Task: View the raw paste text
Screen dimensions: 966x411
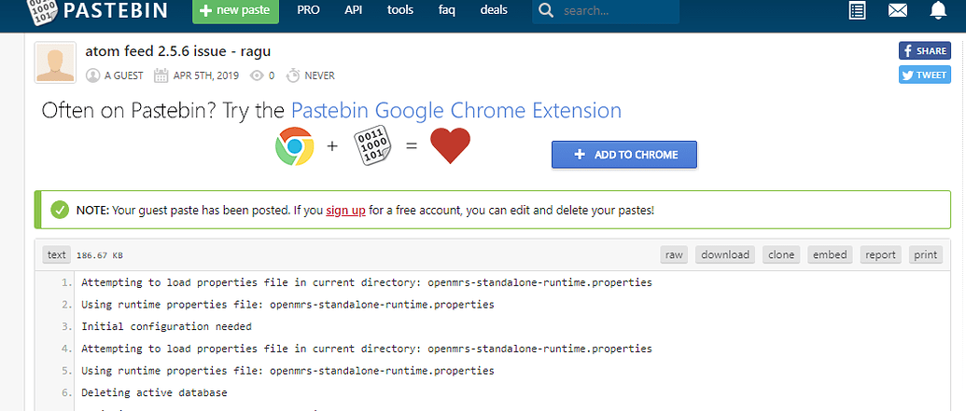Action: pos(674,254)
